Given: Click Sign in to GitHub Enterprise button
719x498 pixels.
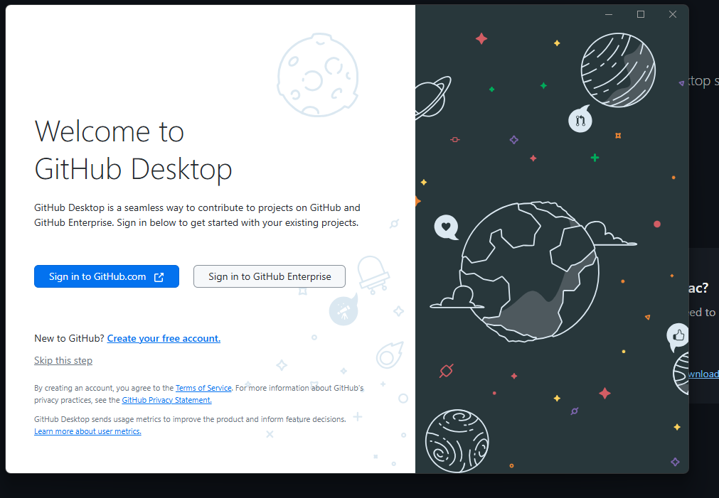Looking at the screenshot, I should (269, 276).
